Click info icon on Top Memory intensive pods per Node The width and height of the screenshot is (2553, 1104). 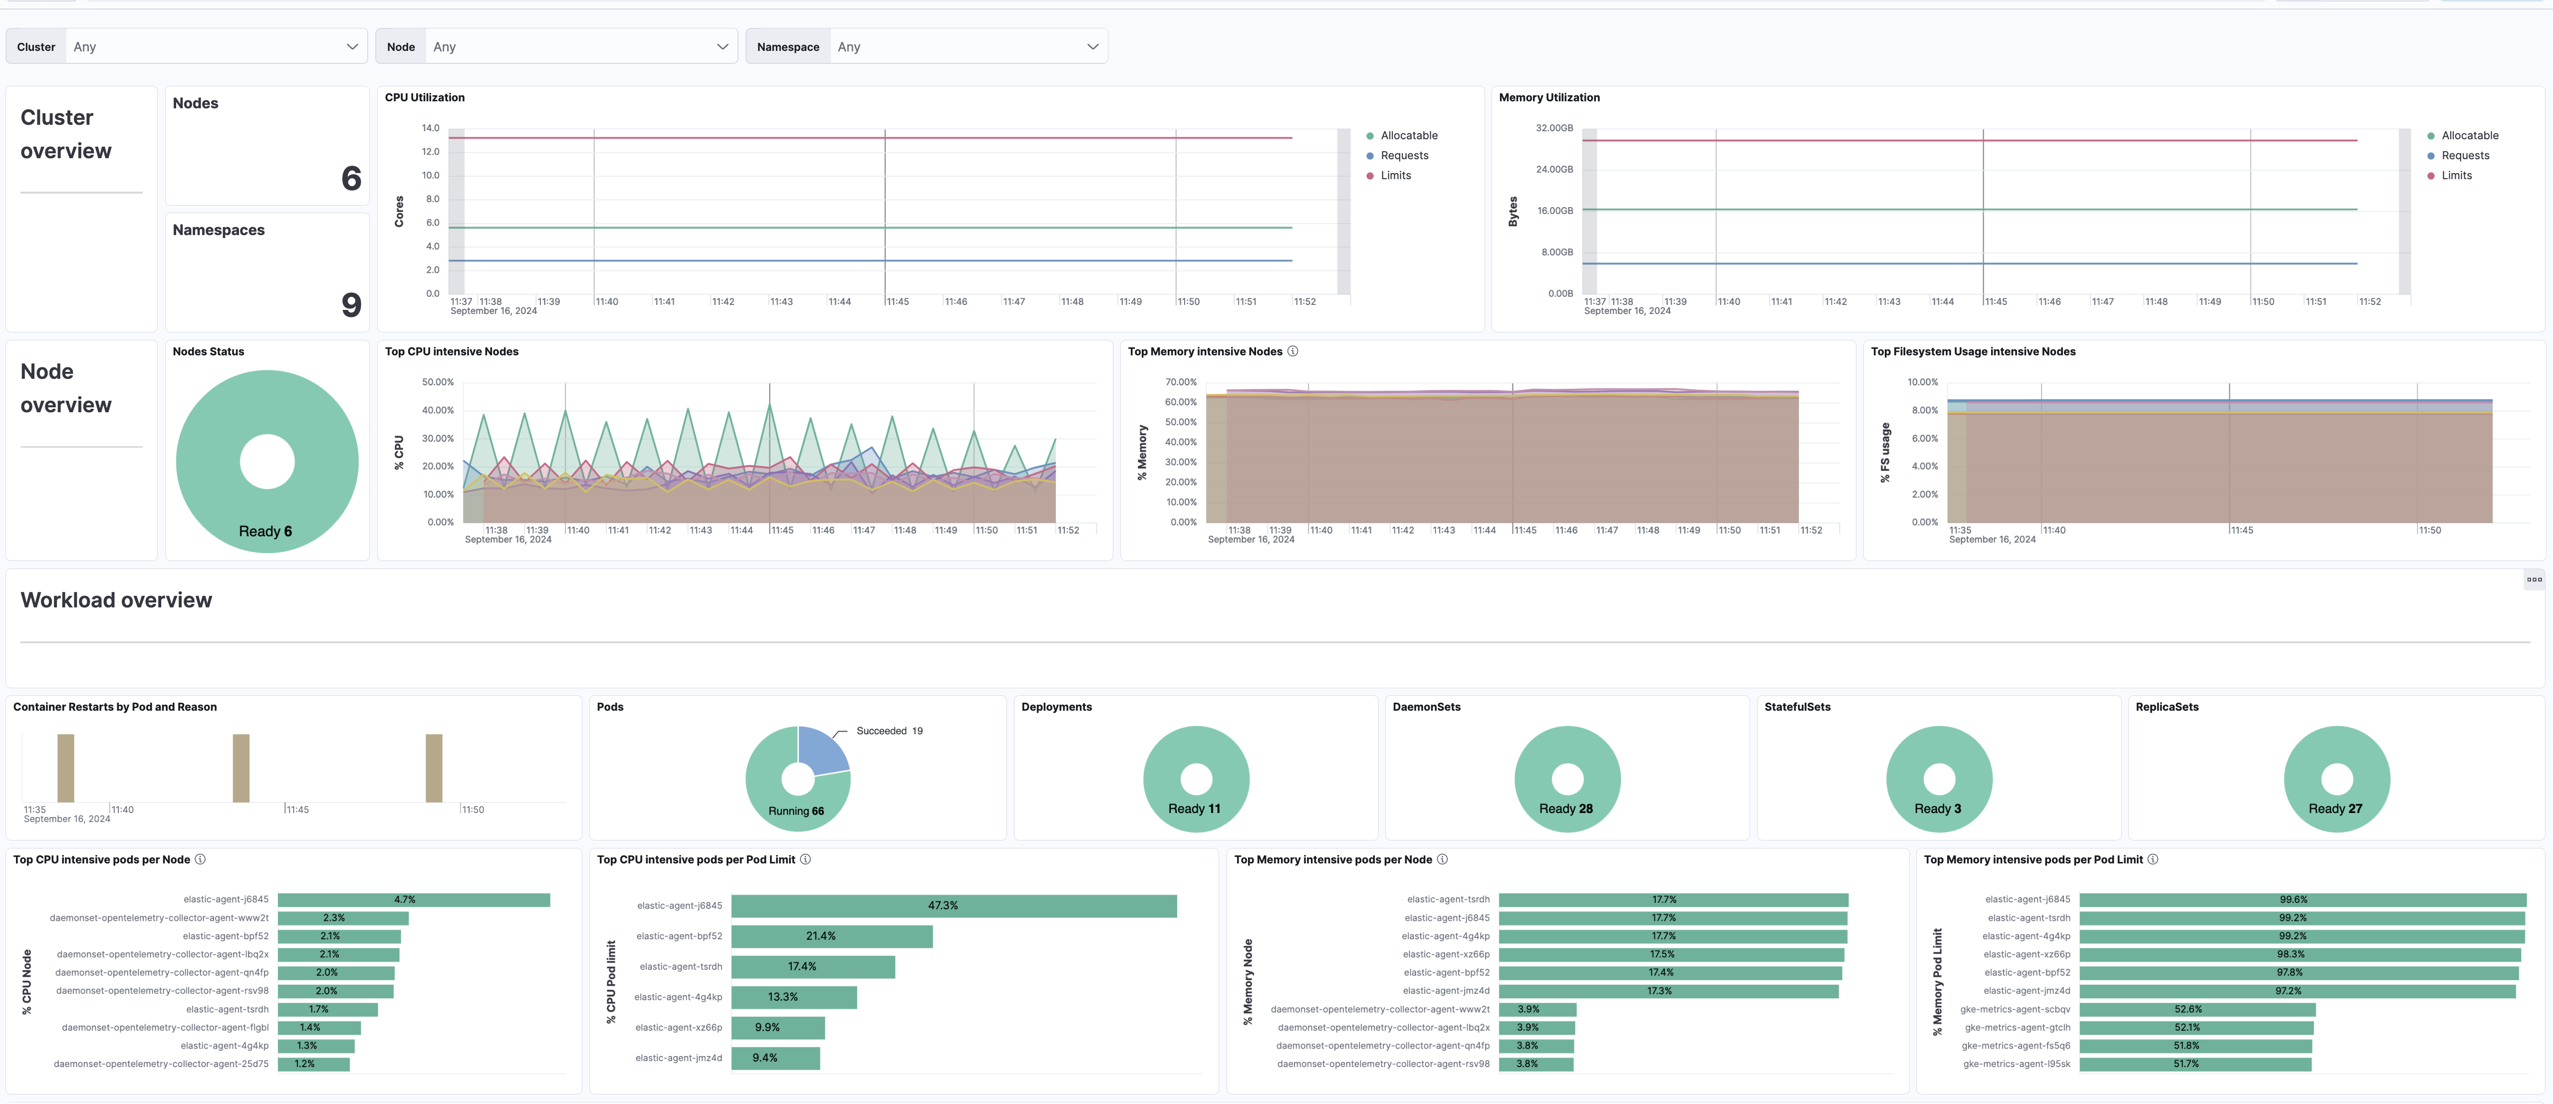click(x=1442, y=859)
